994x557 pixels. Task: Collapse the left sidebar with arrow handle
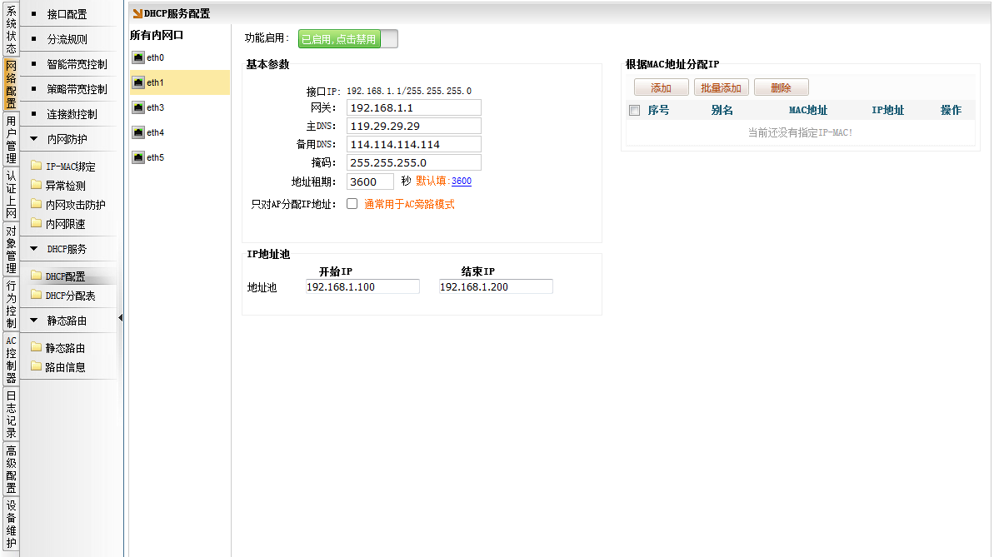point(121,317)
